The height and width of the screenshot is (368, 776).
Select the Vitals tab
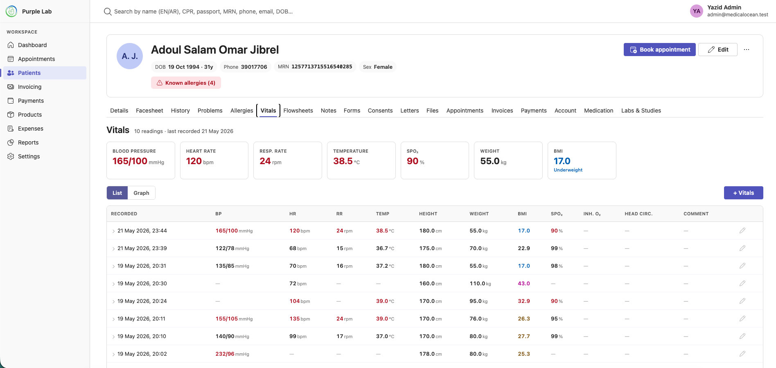(268, 111)
